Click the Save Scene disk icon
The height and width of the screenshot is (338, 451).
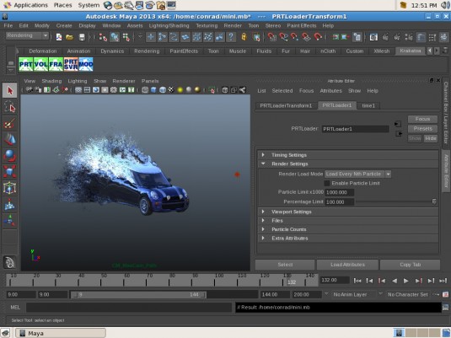(x=82, y=37)
